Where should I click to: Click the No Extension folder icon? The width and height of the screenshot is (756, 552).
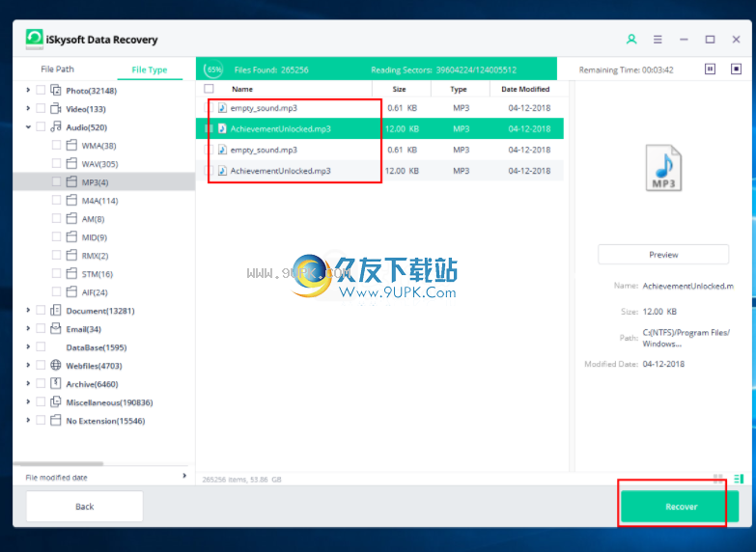[56, 421]
